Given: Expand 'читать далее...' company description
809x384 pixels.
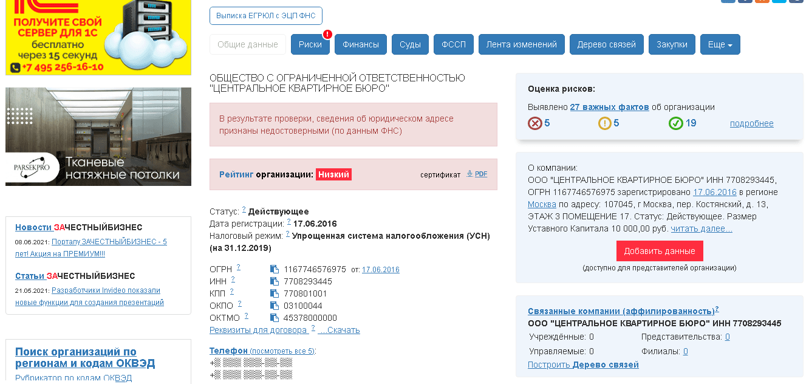Looking at the screenshot, I should tap(701, 229).
